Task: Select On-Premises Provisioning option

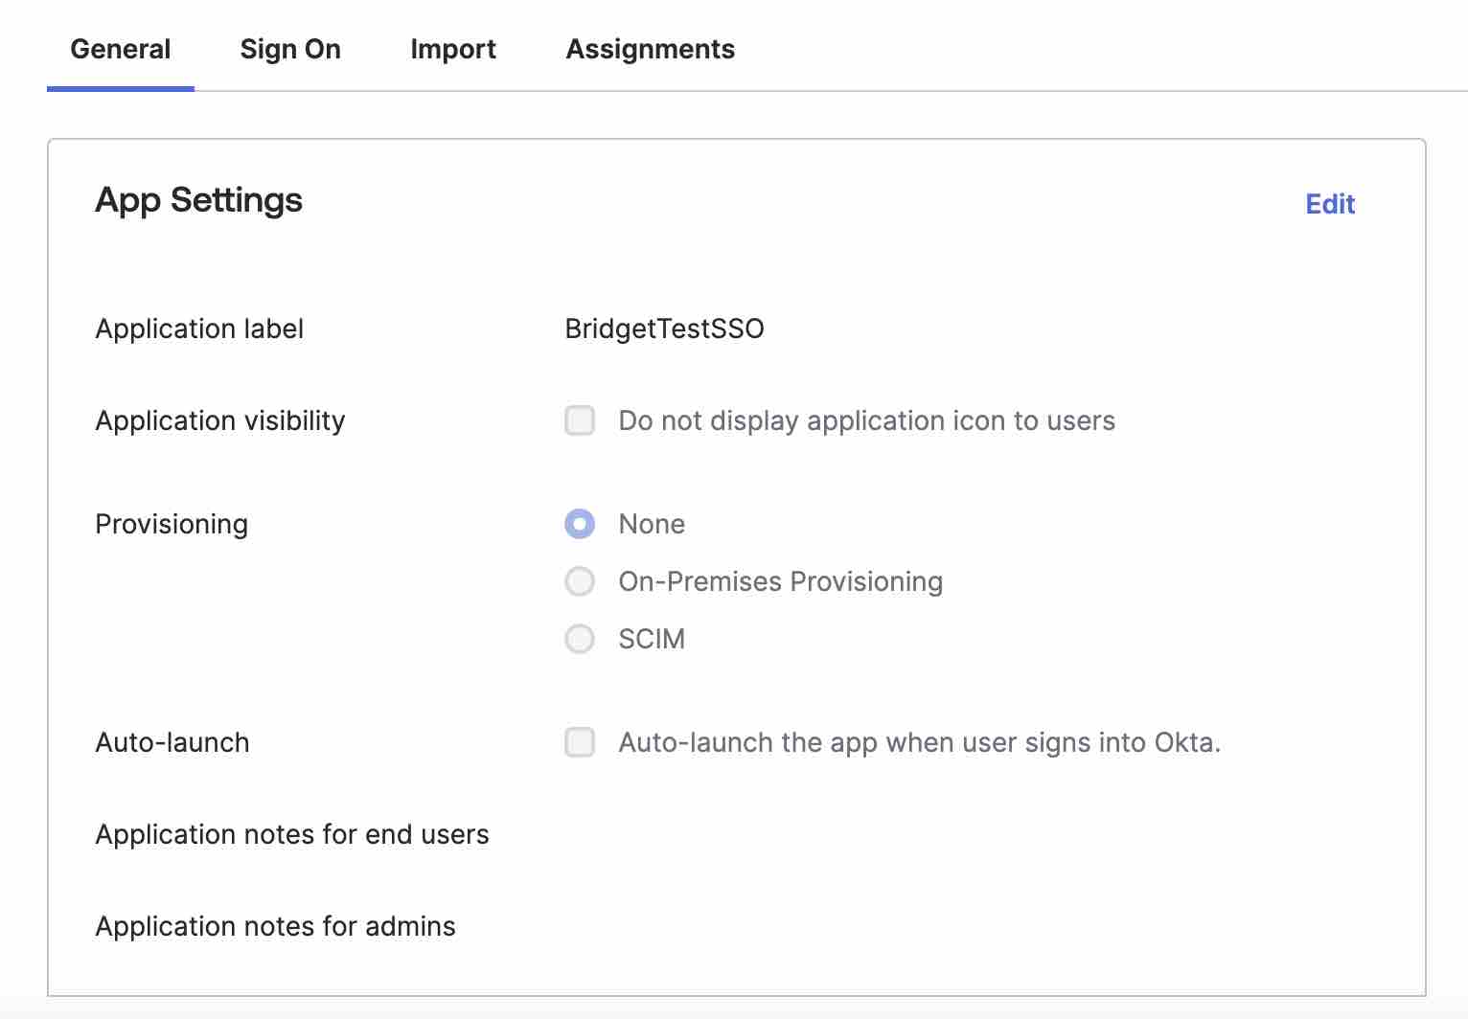Action: pos(579,581)
